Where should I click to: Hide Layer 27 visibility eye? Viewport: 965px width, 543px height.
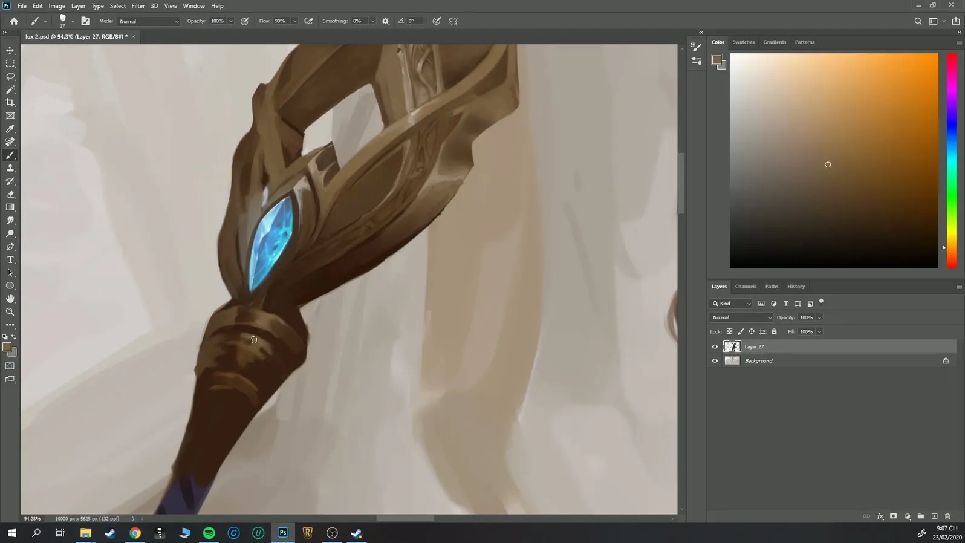click(715, 346)
